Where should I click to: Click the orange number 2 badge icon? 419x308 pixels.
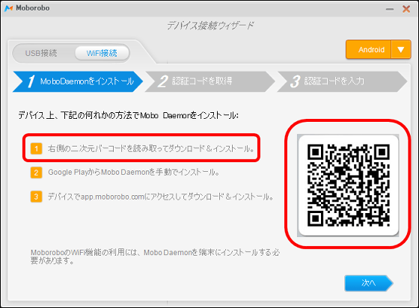pos(37,173)
